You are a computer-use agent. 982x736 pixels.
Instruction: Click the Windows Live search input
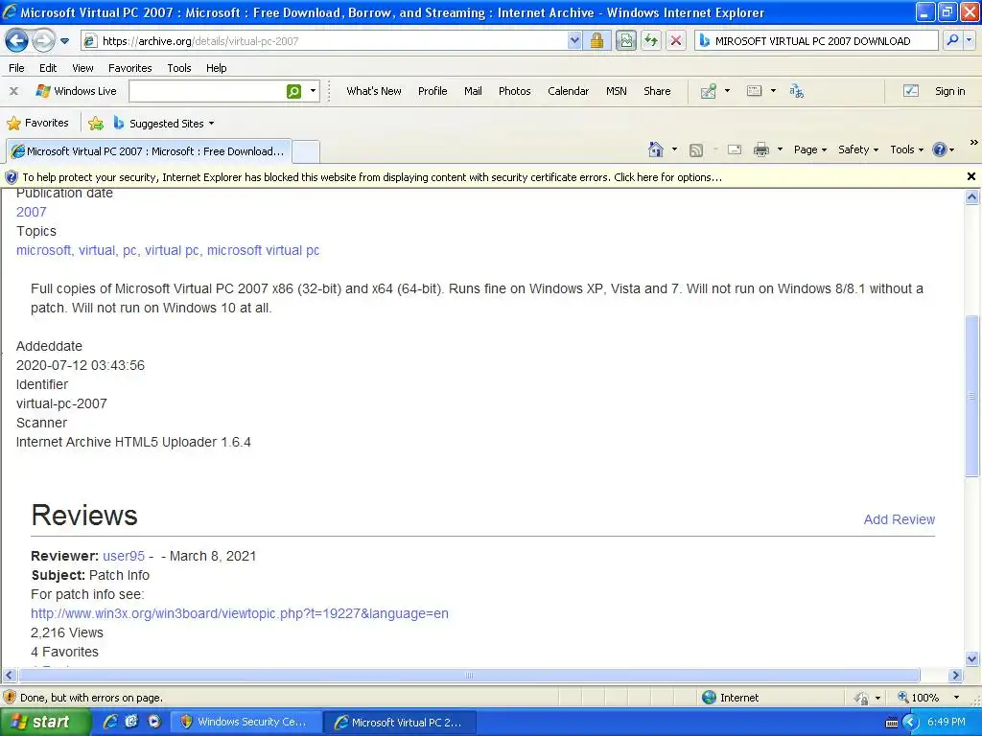[x=207, y=91]
